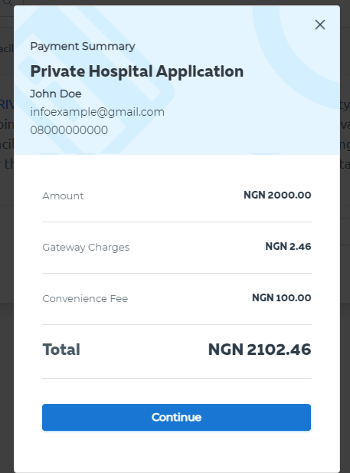
Task: Select the NGN 100.00 convenience fee
Action: 282,297
